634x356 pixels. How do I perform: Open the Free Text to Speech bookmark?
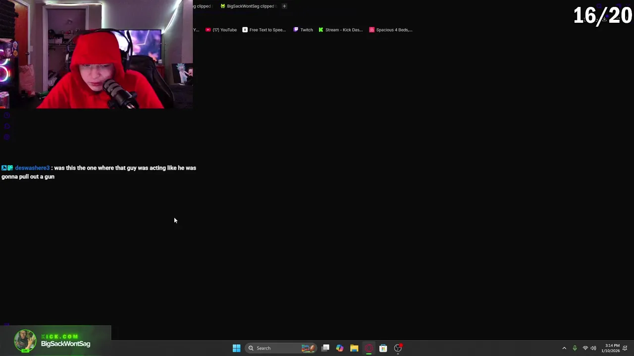pos(264,30)
